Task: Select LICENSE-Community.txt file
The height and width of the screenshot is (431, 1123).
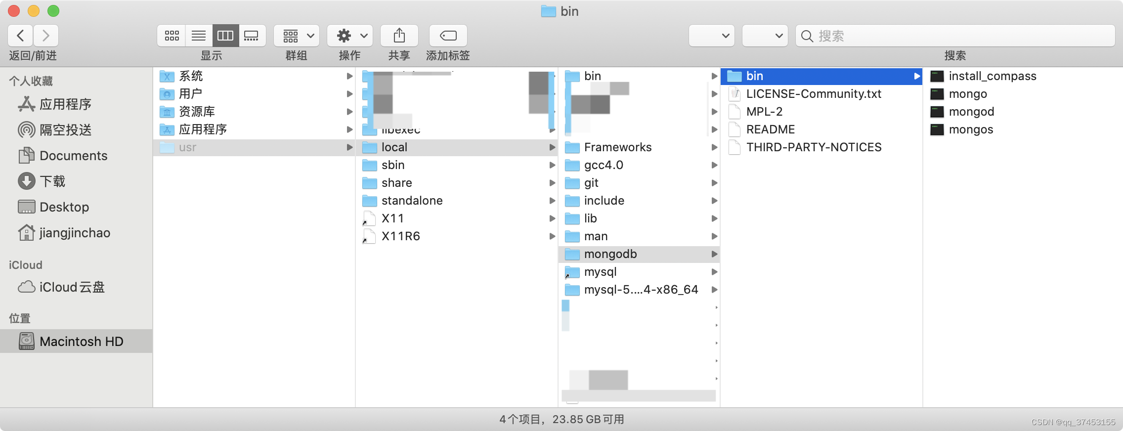Action: (821, 94)
